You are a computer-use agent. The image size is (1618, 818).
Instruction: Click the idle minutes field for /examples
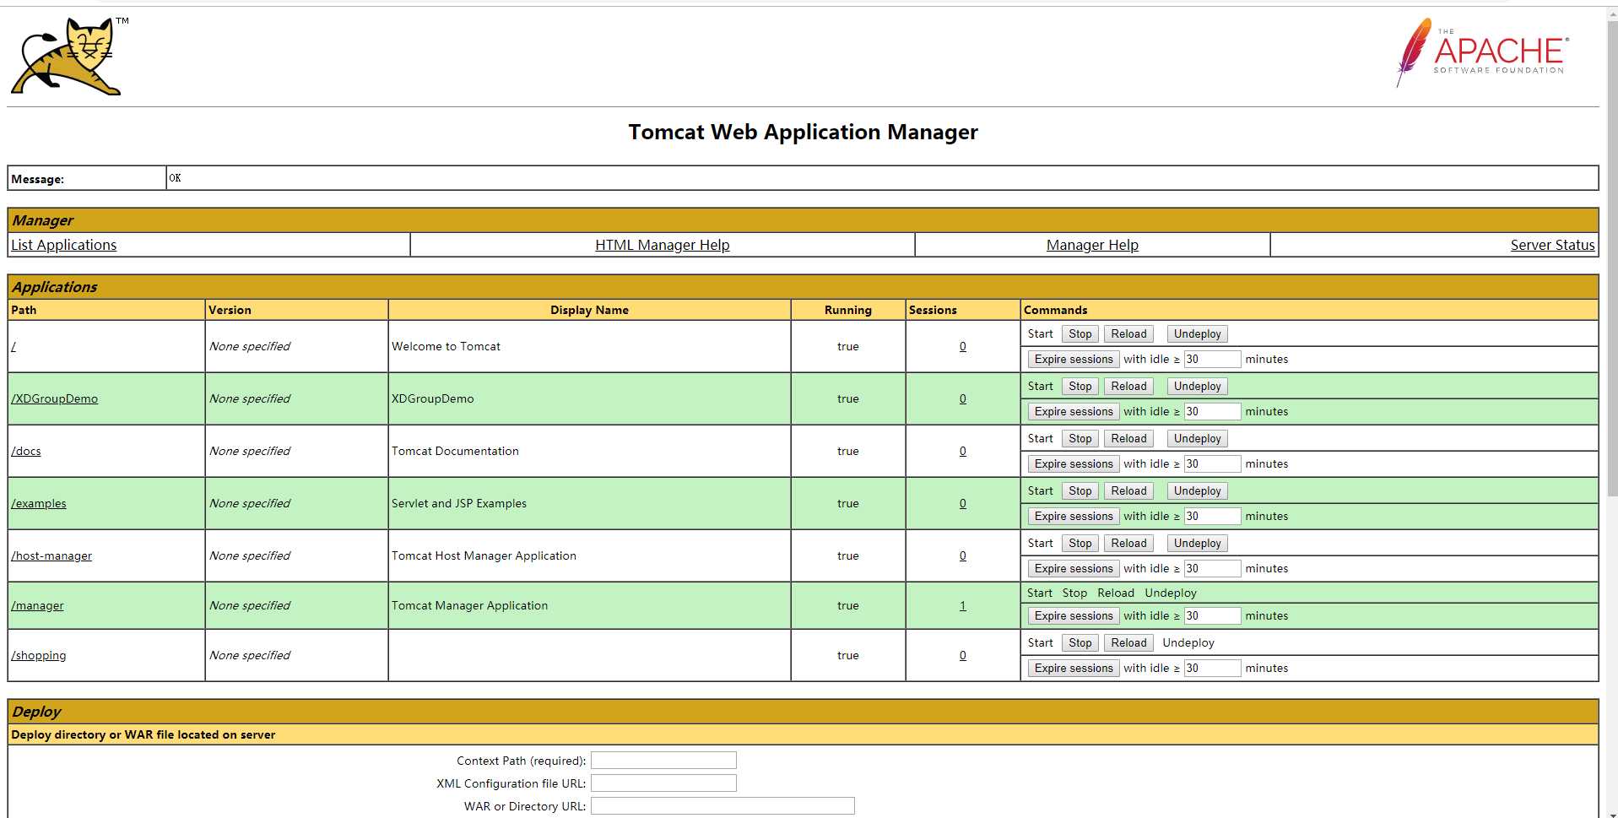(x=1212, y=517)
